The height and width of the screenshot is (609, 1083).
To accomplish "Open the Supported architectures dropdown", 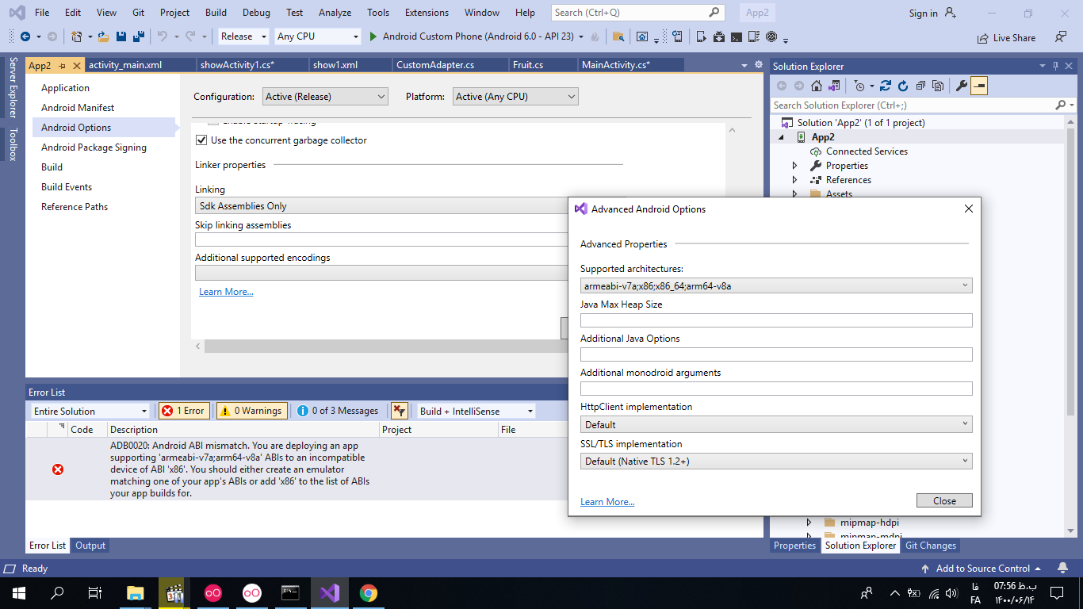I will [x=775, y=285].
